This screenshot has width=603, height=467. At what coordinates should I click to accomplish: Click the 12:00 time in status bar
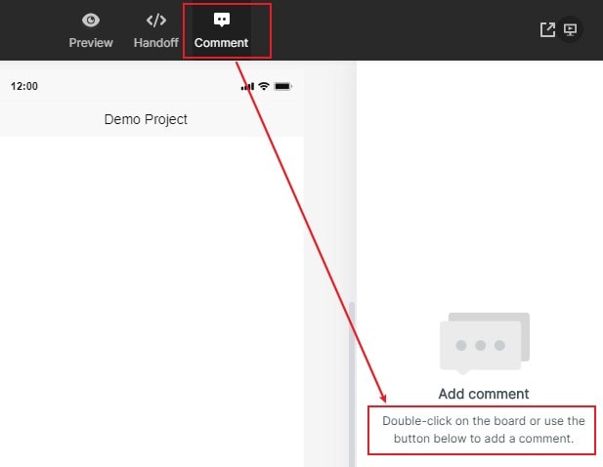pyautogui.click(x=24, y=86)
